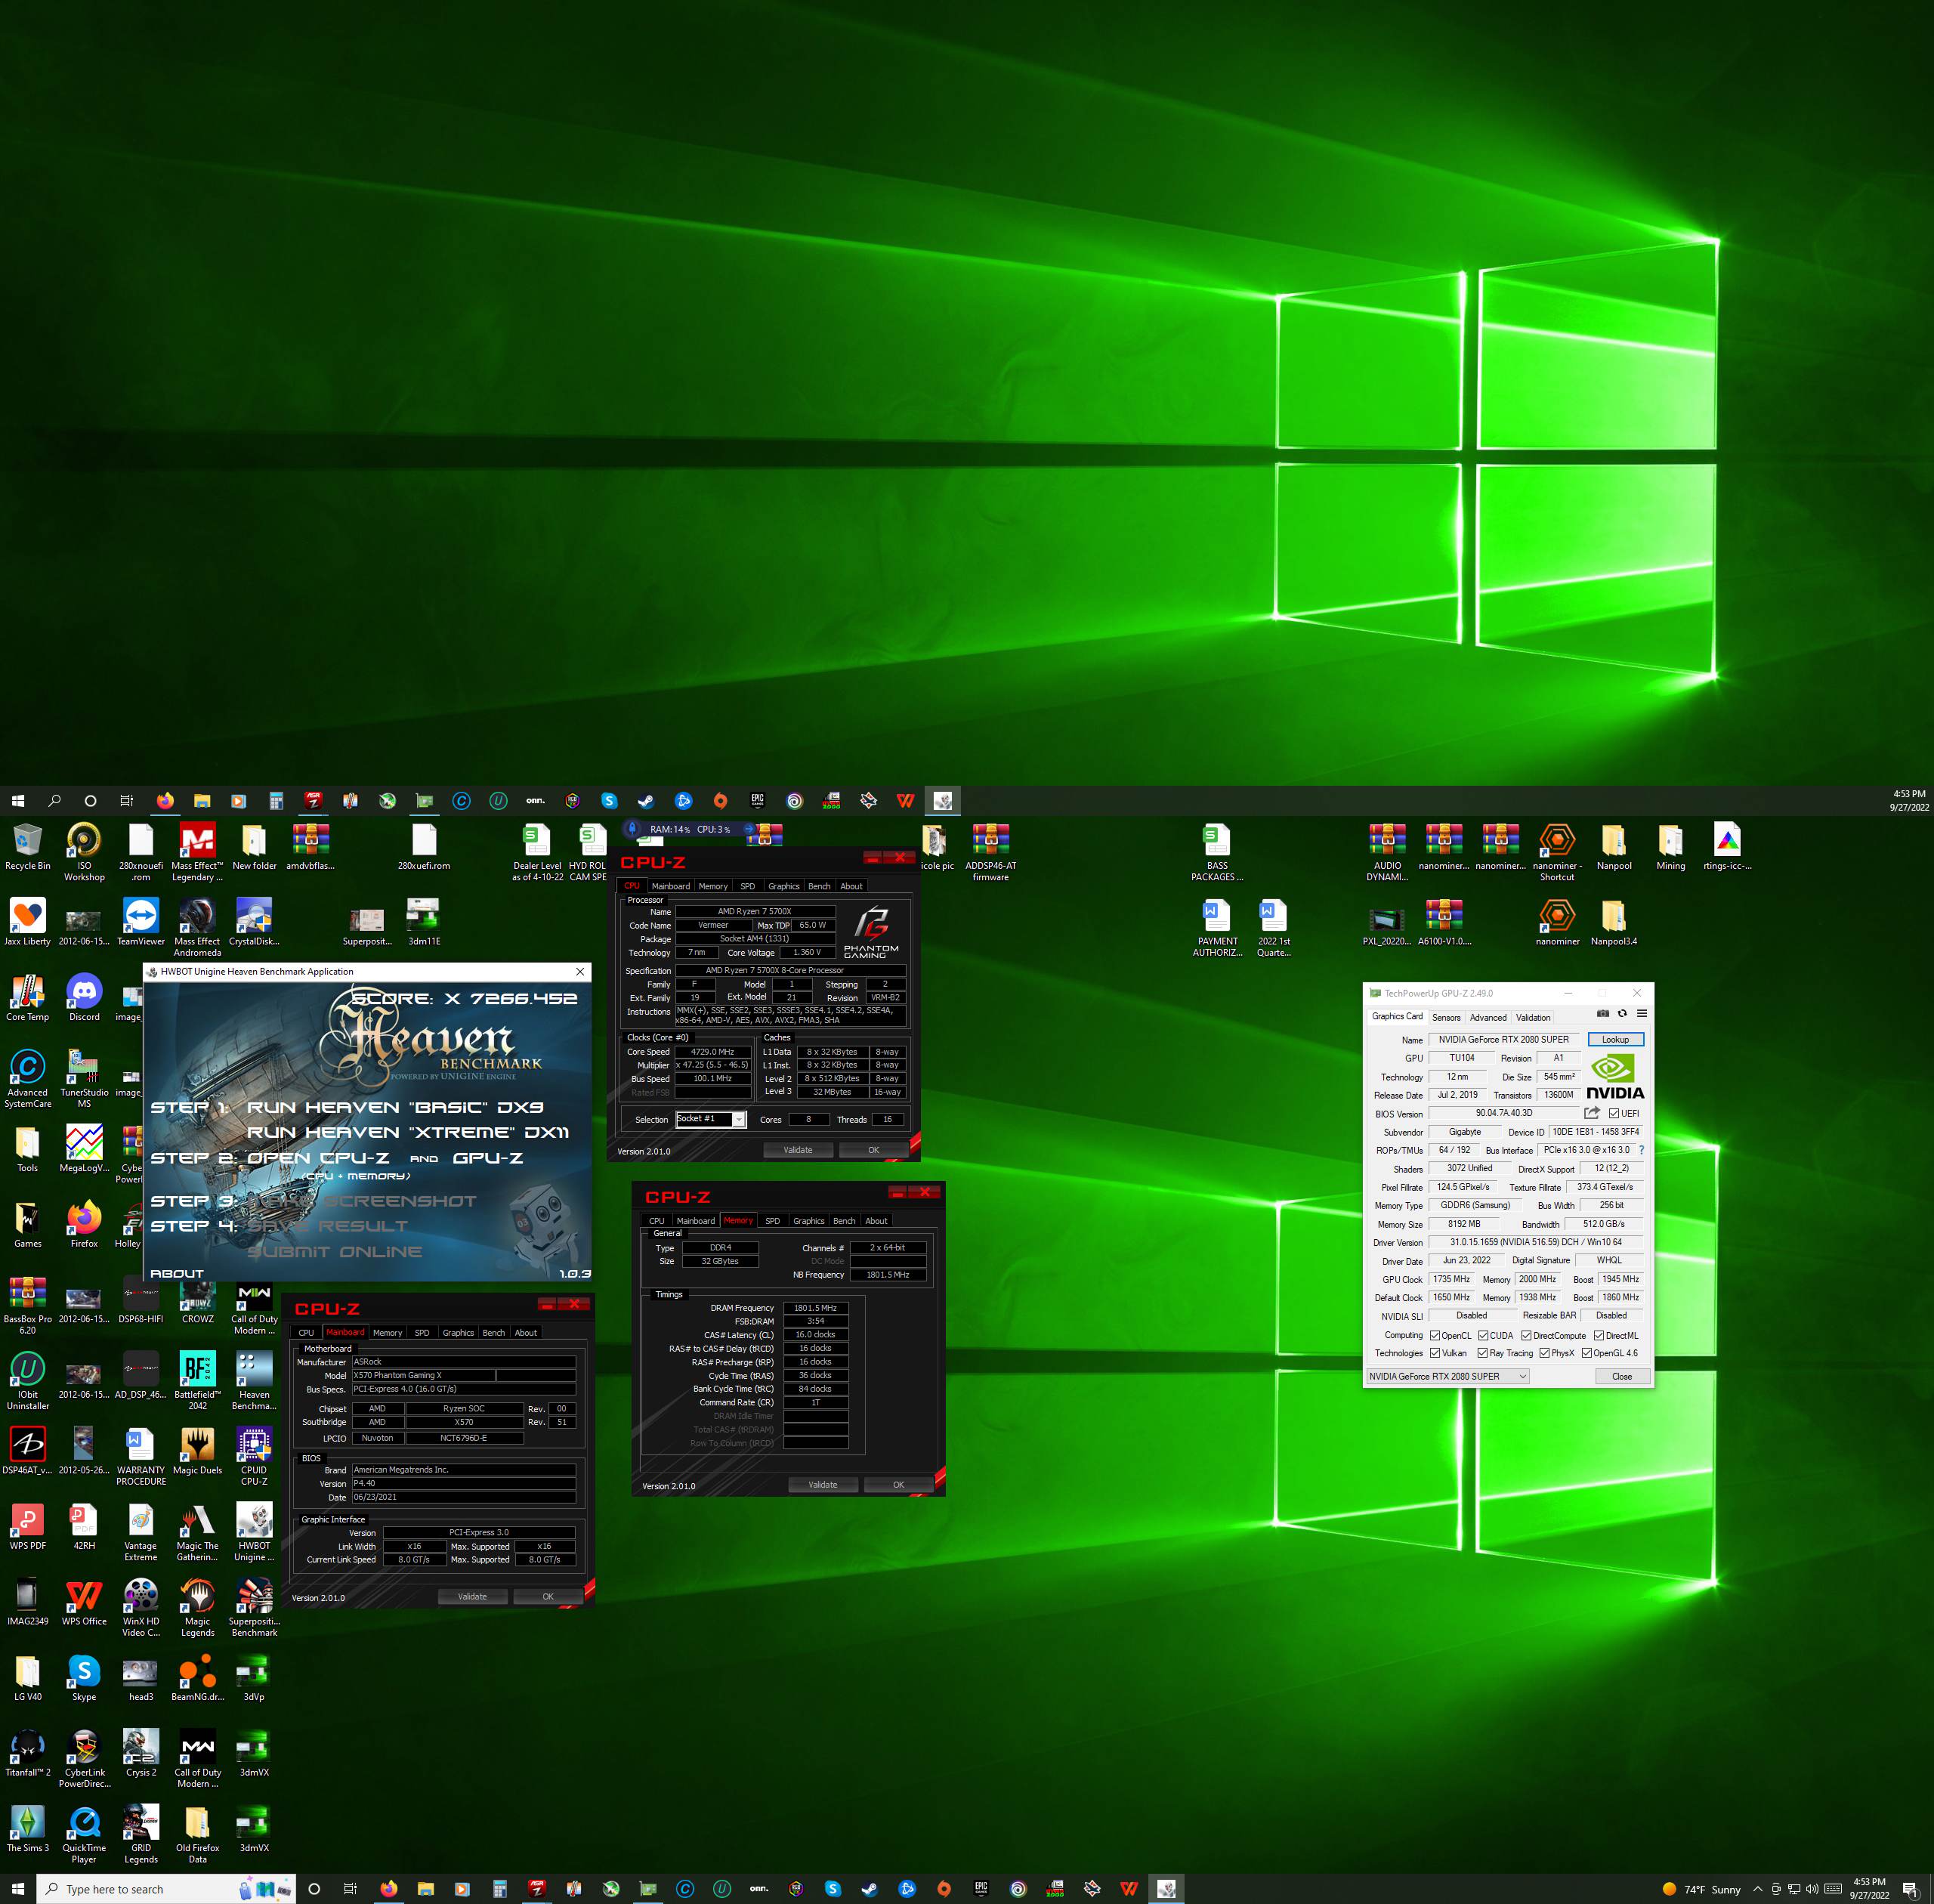1934x1904 pixels.
Task: Open SPD tab in CPU-Z memory timings window
Action: point(772,1221)
